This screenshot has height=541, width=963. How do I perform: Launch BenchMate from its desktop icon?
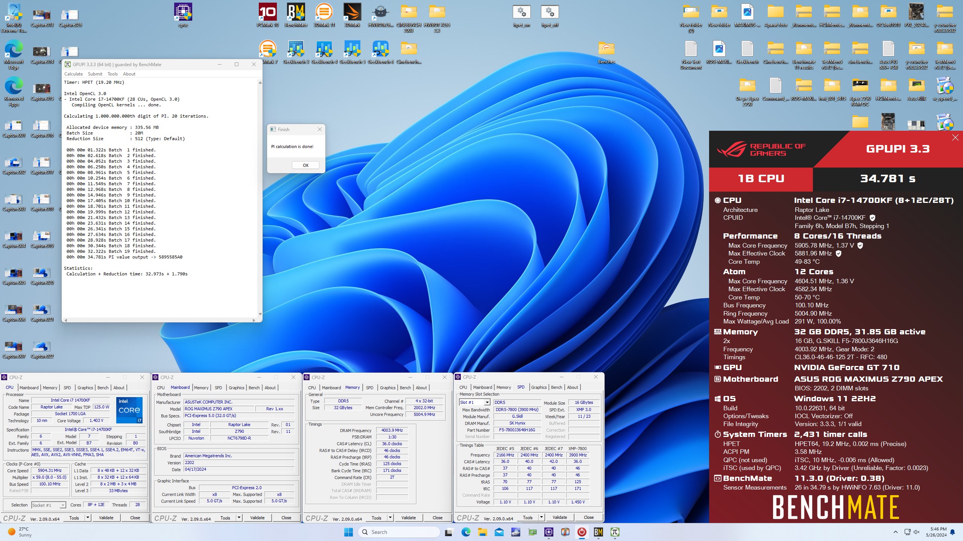(296, 15)
